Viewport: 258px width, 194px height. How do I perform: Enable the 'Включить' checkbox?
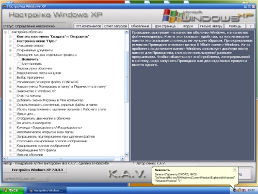(x=20, y=59)
